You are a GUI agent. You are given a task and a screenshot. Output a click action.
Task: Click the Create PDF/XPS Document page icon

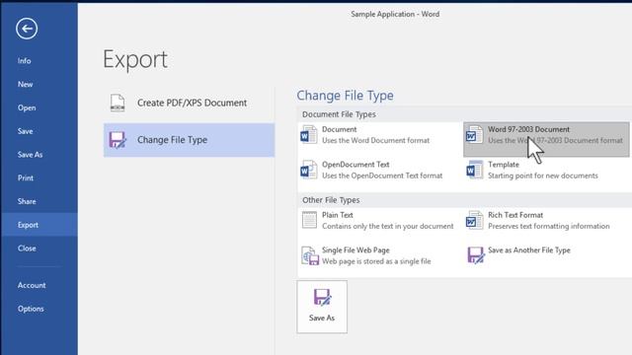[118, 103]
